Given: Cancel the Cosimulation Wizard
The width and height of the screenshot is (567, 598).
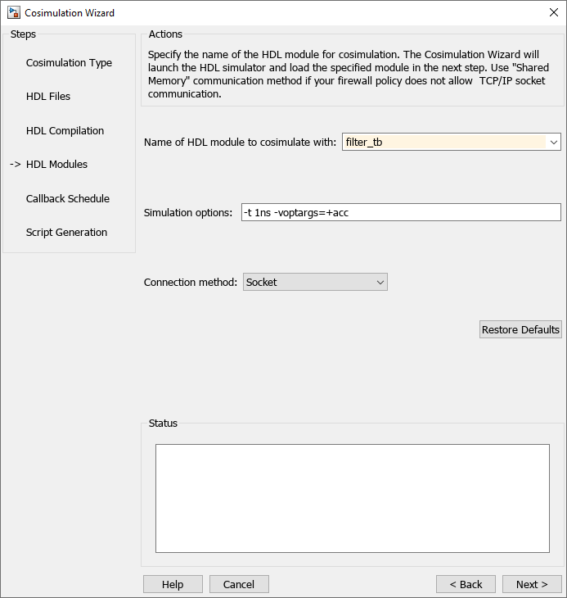Looking at the screenshot, I should [239, 584].
